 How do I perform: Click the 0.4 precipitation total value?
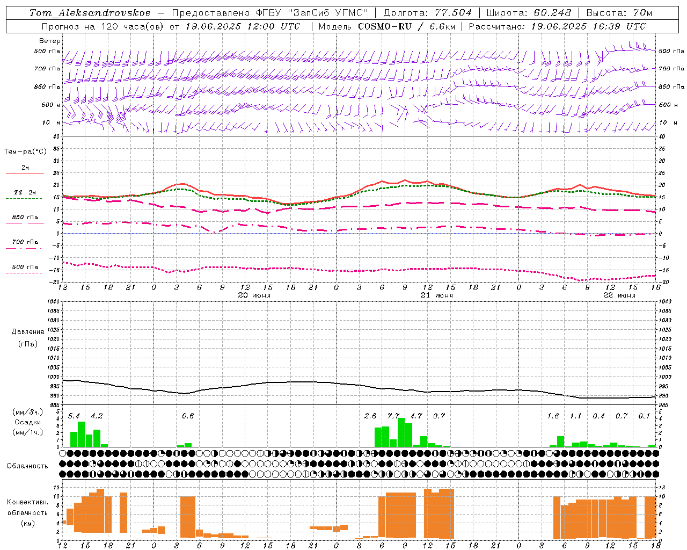point(598,416)
